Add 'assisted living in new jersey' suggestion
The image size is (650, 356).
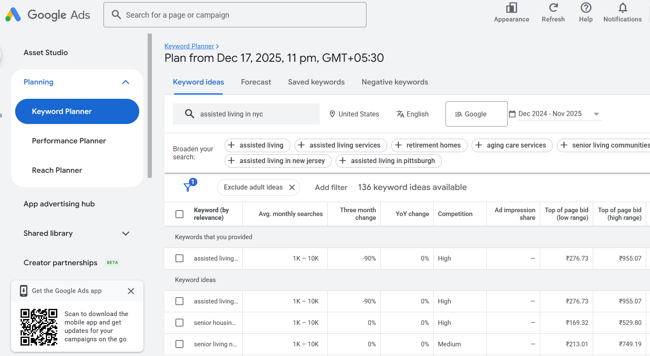click(x=278, y=161)
